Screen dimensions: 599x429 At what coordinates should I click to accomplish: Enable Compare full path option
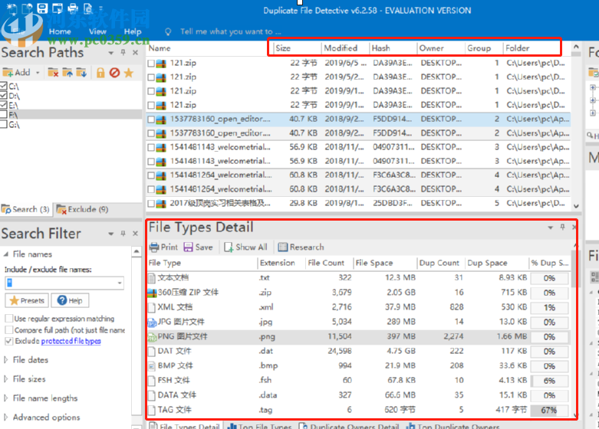(x=8, y=329)
